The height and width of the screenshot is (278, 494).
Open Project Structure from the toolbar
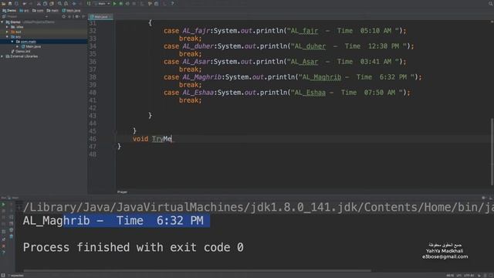pos(156,3)
